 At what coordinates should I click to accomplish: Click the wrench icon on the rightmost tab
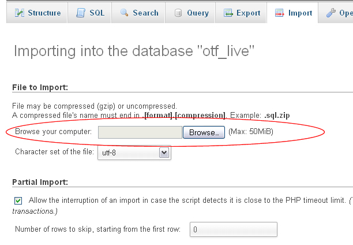[331, 13]
